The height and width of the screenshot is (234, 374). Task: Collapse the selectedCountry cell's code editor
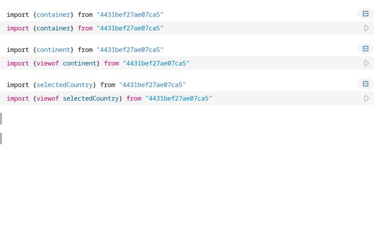(x=365, y=84)
